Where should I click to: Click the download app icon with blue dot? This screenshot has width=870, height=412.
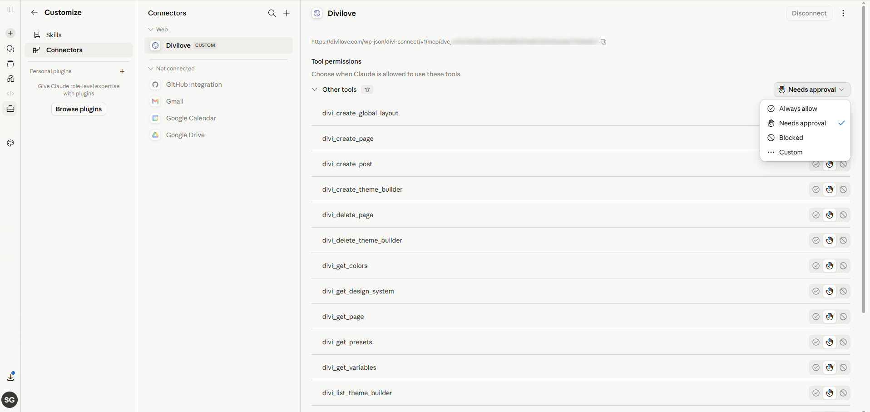(x=10, y=377)
